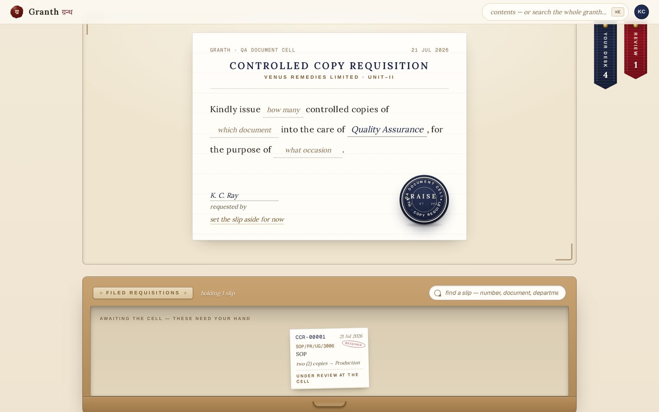659x412 pixels.
Task: Click the "holding 1 slip" text
Action: point(218,293)
